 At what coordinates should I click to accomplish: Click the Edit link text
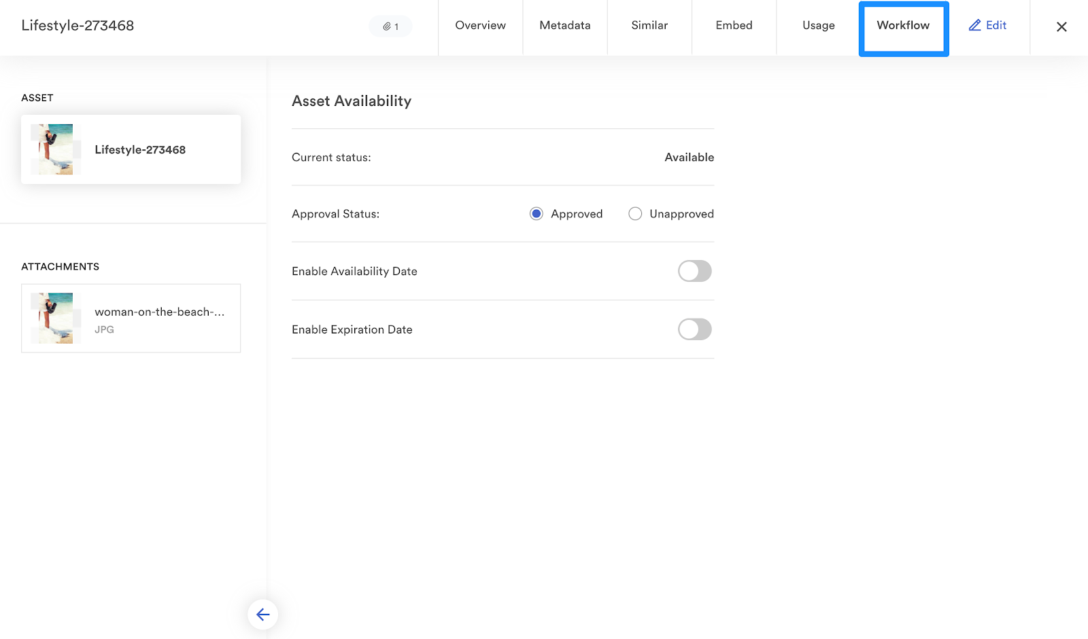(x=996, y=25)
